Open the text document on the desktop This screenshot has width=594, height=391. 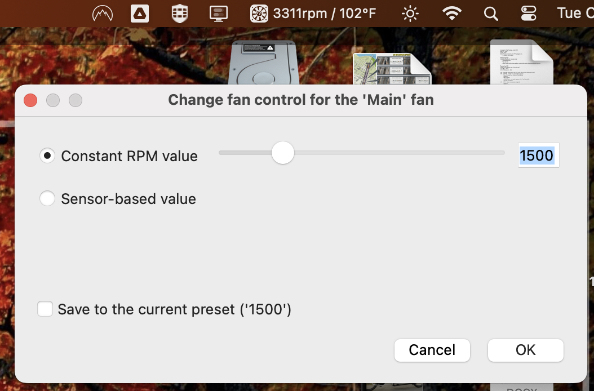[x=521, y=62]
